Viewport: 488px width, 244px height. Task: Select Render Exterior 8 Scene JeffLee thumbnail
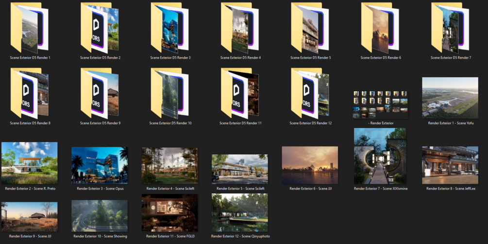[450, 165]
